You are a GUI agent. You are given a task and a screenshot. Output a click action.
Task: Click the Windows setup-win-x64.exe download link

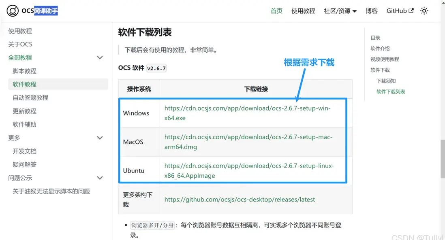coord(248,113)
